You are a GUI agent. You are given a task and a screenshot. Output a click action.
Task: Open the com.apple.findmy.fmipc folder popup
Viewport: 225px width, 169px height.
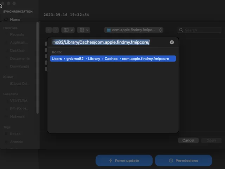(x=134, y=30)
